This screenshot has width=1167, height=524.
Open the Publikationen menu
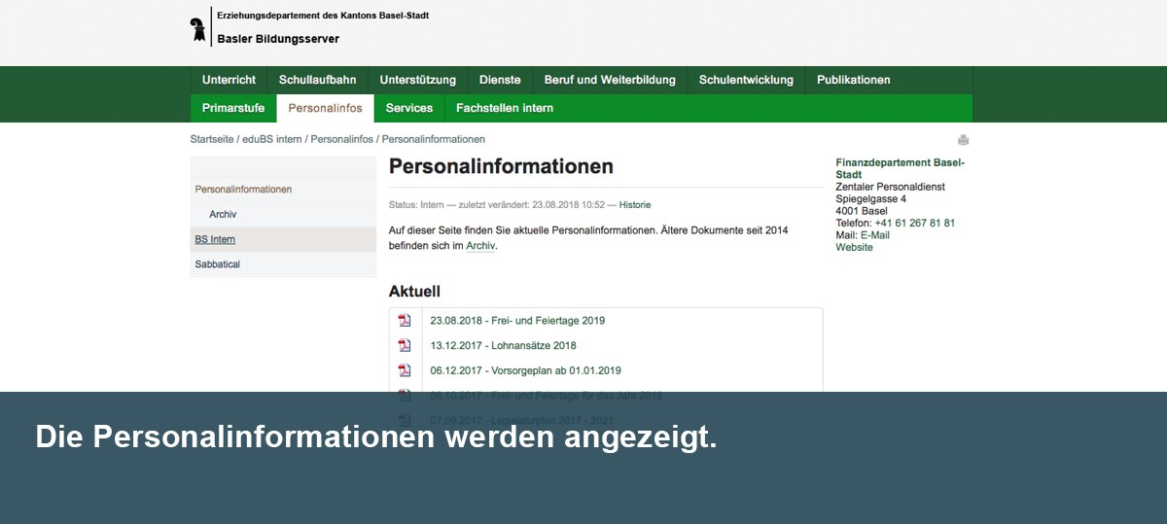pyautogui.click(x=853, y=80)
